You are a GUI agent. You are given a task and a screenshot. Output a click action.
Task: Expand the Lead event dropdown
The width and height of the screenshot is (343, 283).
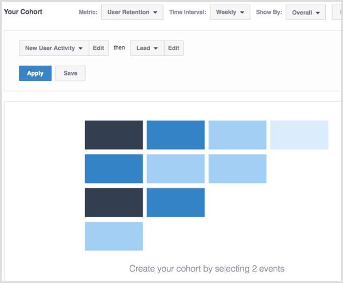click(147, 49)
